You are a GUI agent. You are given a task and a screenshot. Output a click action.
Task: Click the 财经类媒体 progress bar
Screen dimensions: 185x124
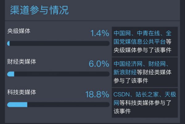(x=58, y=74)
